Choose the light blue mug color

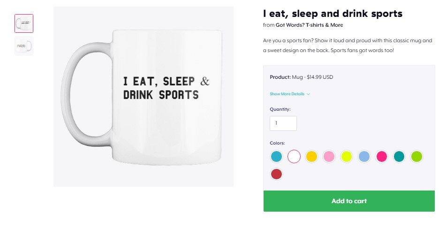[x=364, y=156]
